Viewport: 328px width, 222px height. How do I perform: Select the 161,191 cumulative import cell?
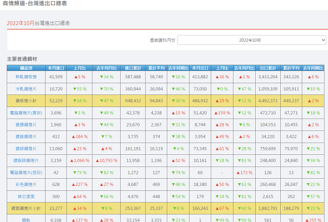[x=133, y=149]
